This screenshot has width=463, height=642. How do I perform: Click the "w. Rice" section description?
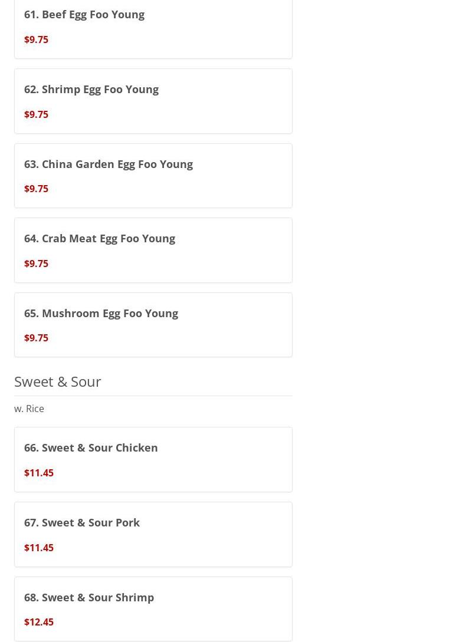pos(29,409)
